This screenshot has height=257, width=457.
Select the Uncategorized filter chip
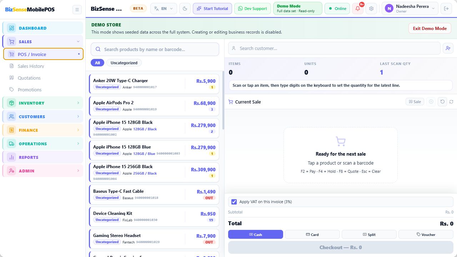124,63
